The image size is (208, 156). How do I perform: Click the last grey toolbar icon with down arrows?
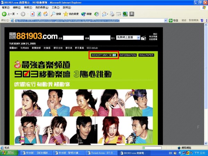pos(132,14)
